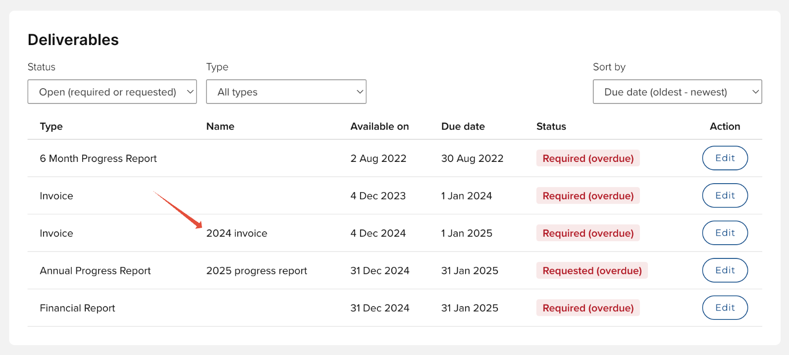This screenshot has height=355, width=789.
Task: Open the Type filter dropdown
Action: click(x=286, y=92)
